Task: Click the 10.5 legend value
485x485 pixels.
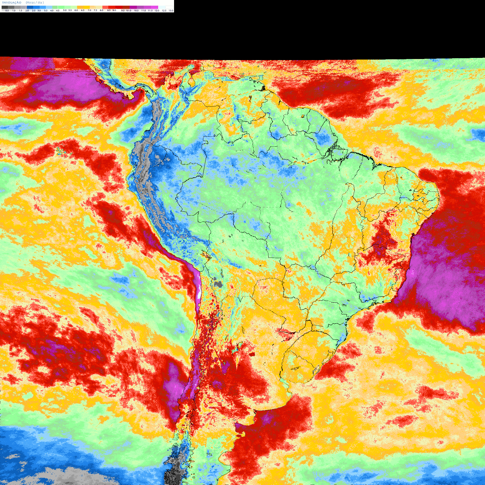Action: (136, 11)
